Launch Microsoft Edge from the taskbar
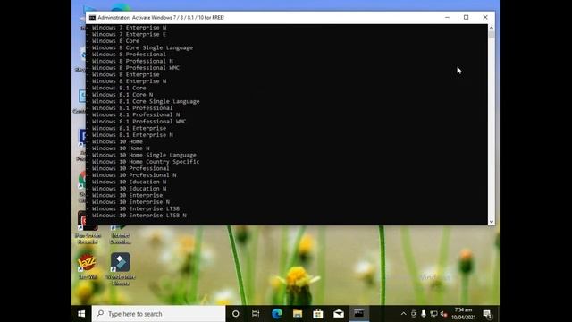Image resolution: width=572 pixels, height=322 pixels. 277,314
